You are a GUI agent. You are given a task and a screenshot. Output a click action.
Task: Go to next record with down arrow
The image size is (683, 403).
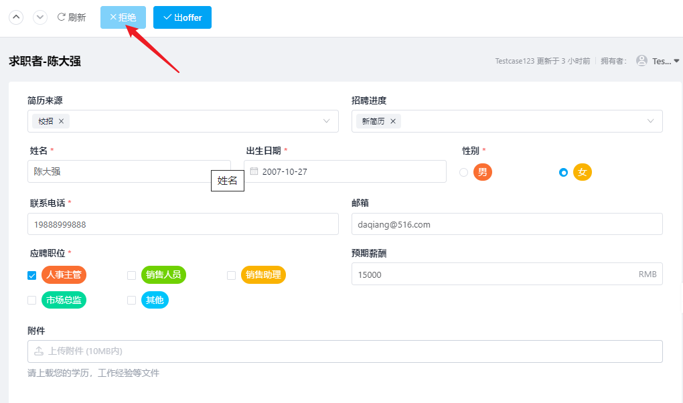40,17
